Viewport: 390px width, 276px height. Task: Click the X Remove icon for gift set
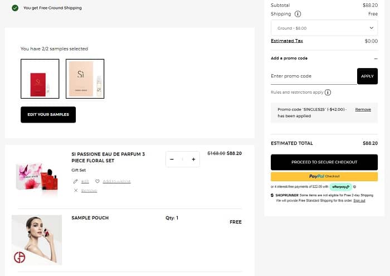[76, 191]
